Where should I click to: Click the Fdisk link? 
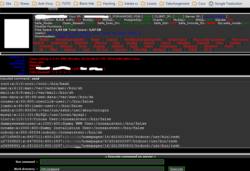193,50
